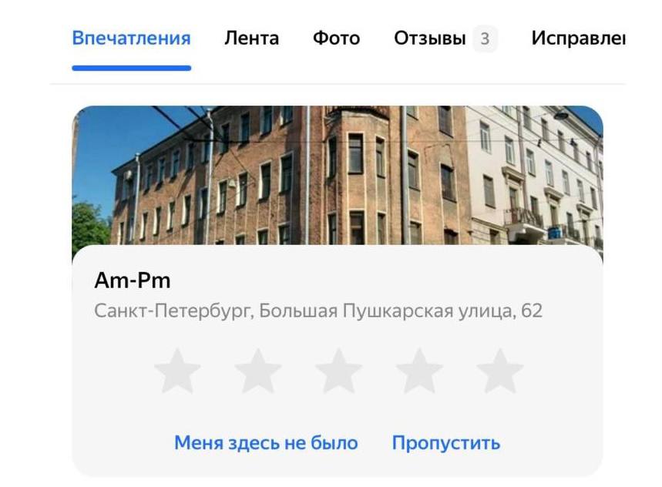The height and width of the screenshot is (487, 662).
Task: Give Am-Pm a three-star rating
Action: coord(338,371)
